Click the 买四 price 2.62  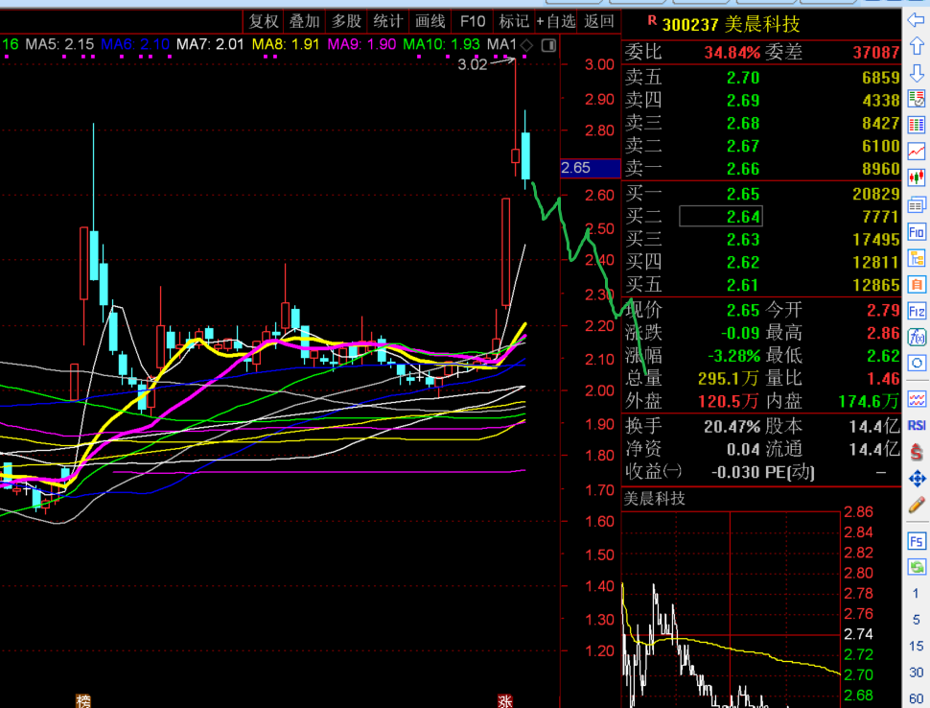(x=743, y=262)
